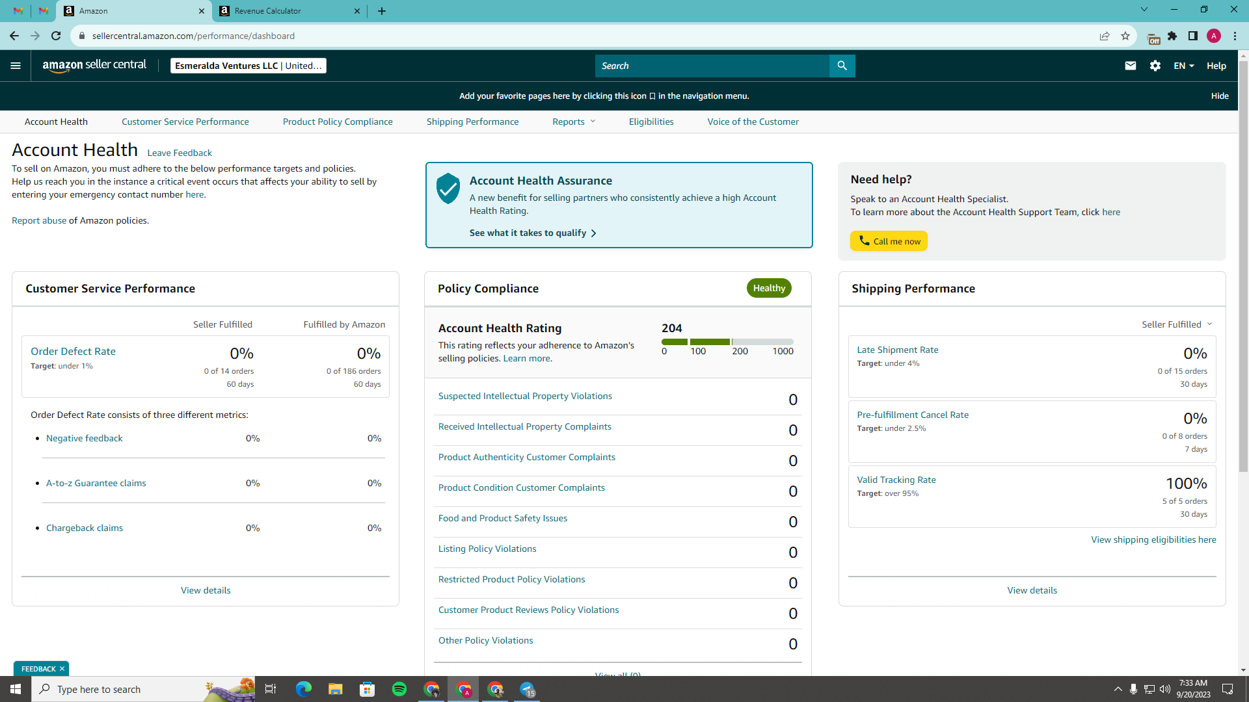
Task: Click the Report abuse link
Action: (39, 220)
